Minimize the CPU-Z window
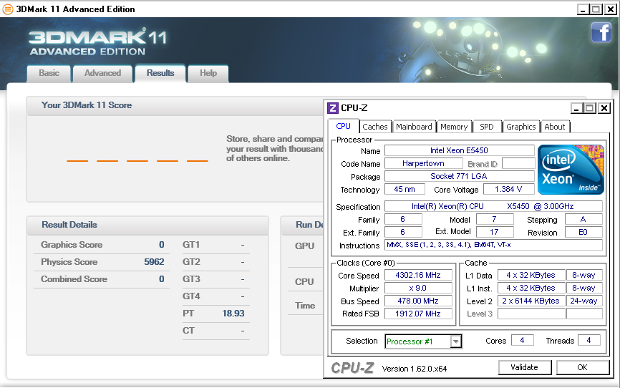 pyautogui.click(x=577, y=108)
